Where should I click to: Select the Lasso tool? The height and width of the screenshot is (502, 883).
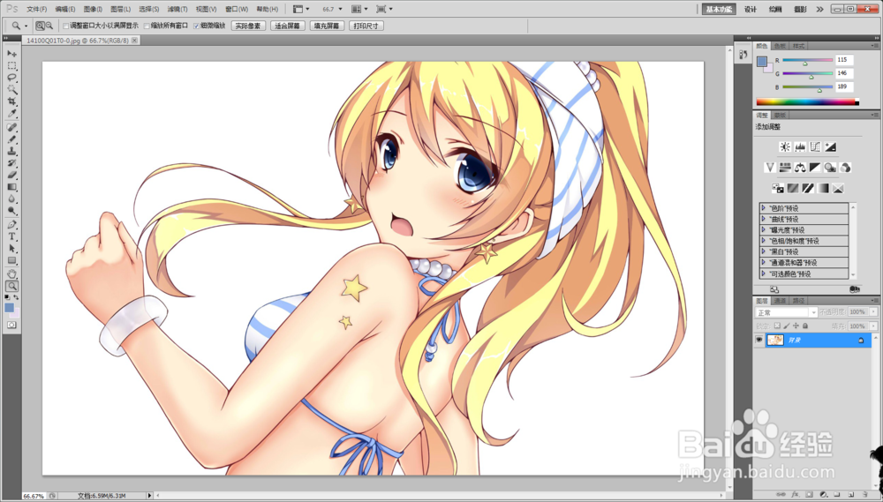click(x=11, y=77)
